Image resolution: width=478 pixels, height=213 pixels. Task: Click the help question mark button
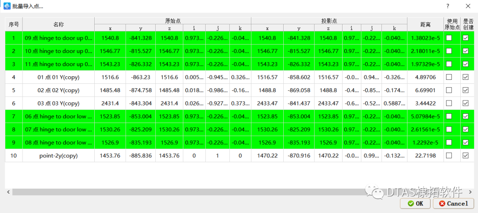coord(447,6)
